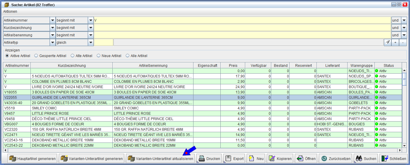The height and width of the screenshot is (165, 410).
Task: Click the clear filter brush icon
Action: (x=388, y=42)
